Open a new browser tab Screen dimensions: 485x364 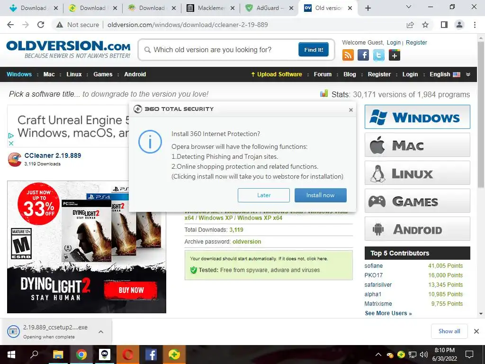[x=368, y=8]
